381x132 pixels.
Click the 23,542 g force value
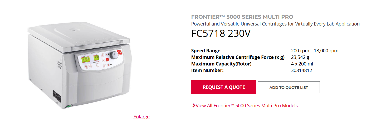[300, 57]
